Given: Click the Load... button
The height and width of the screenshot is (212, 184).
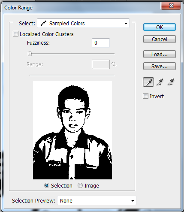Looking at the screenshot, I should coord(160,54).
